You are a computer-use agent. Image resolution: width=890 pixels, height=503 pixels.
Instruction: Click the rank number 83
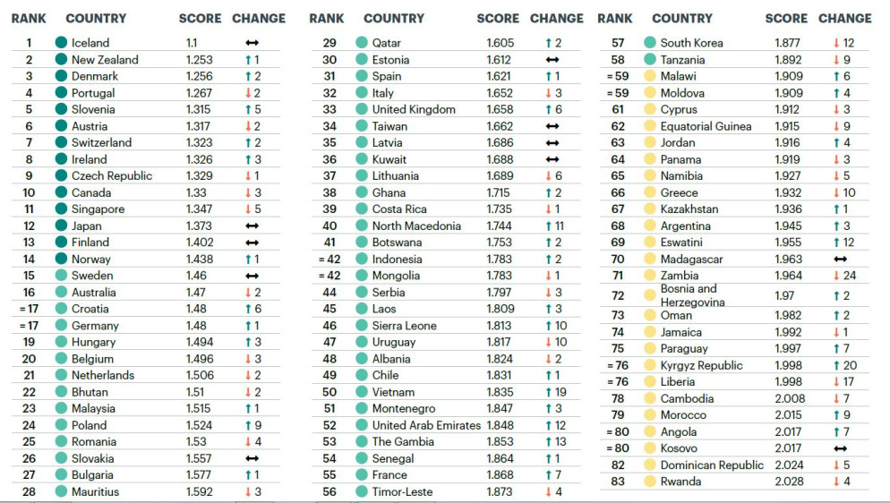[618, 482]
